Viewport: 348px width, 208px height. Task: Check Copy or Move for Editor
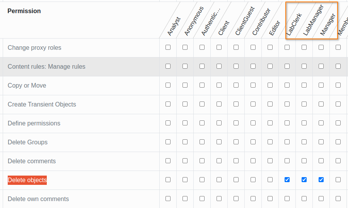point(270,85)
